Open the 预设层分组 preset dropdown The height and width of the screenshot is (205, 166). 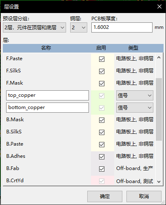34,28
